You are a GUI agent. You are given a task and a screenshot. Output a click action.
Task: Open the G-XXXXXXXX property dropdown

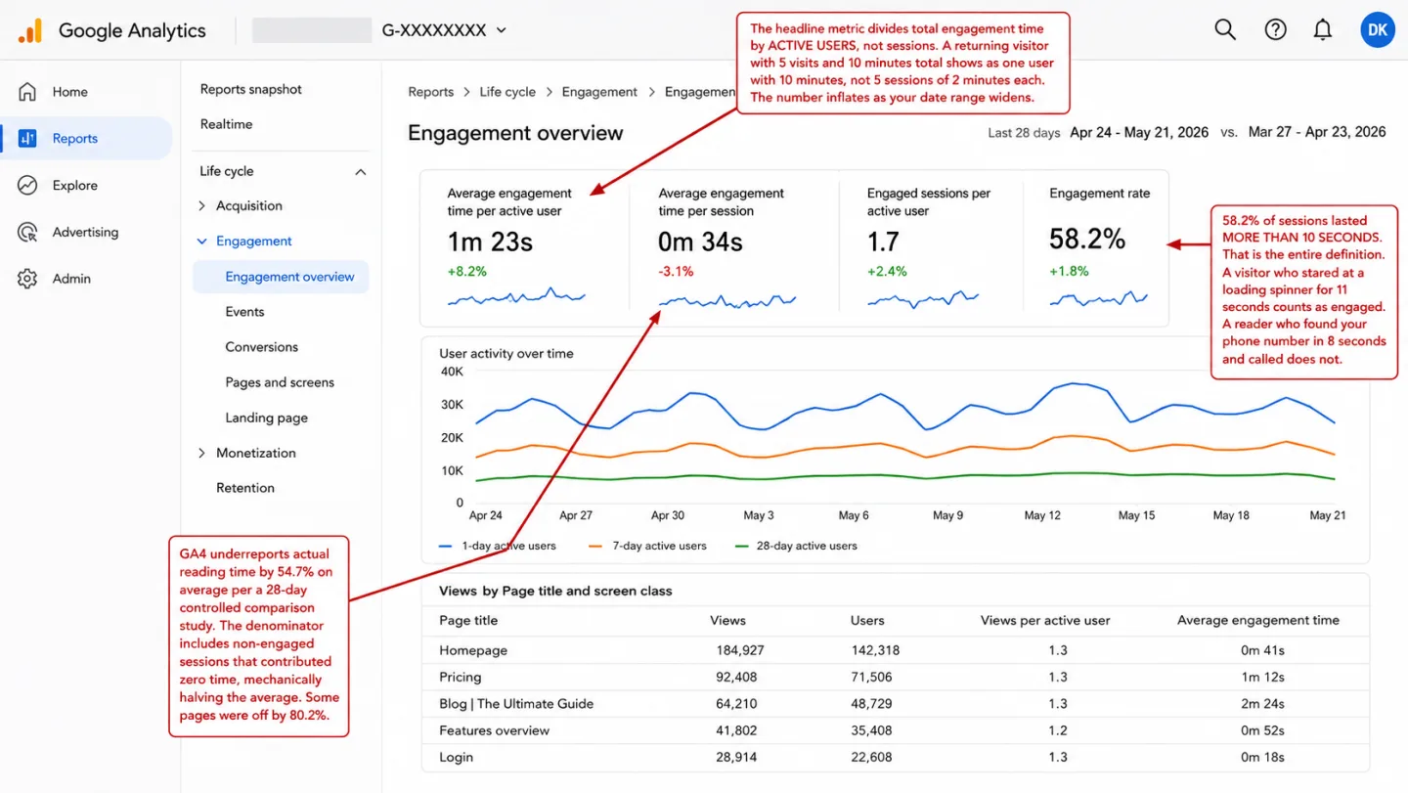pos(444,30)
